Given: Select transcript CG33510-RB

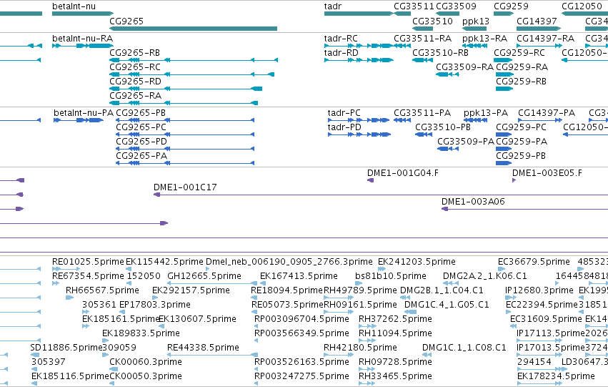Looking at the screenshot, I should pyautogui.click(x=423, y=60).
